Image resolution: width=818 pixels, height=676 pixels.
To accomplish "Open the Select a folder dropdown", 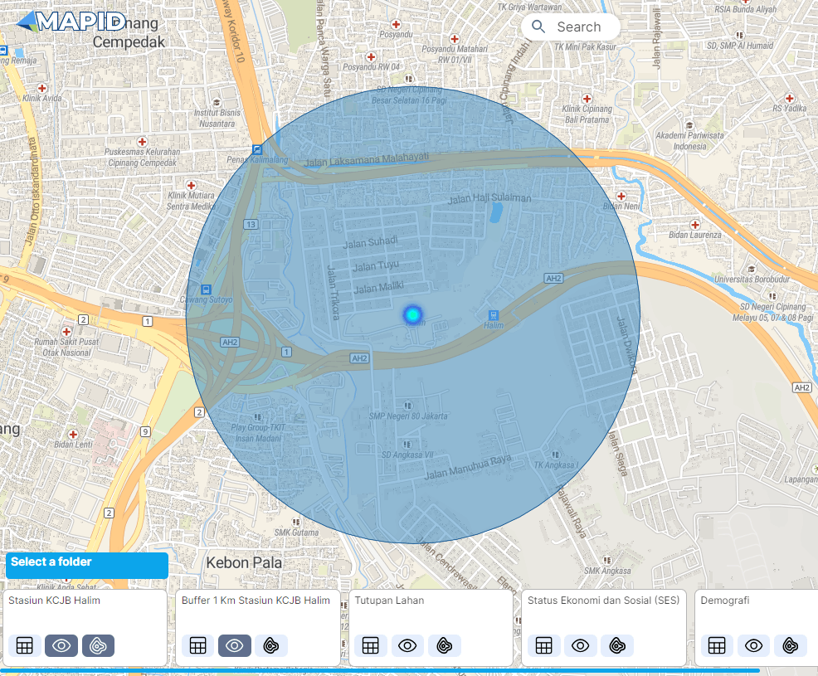I will coord(86,566).
